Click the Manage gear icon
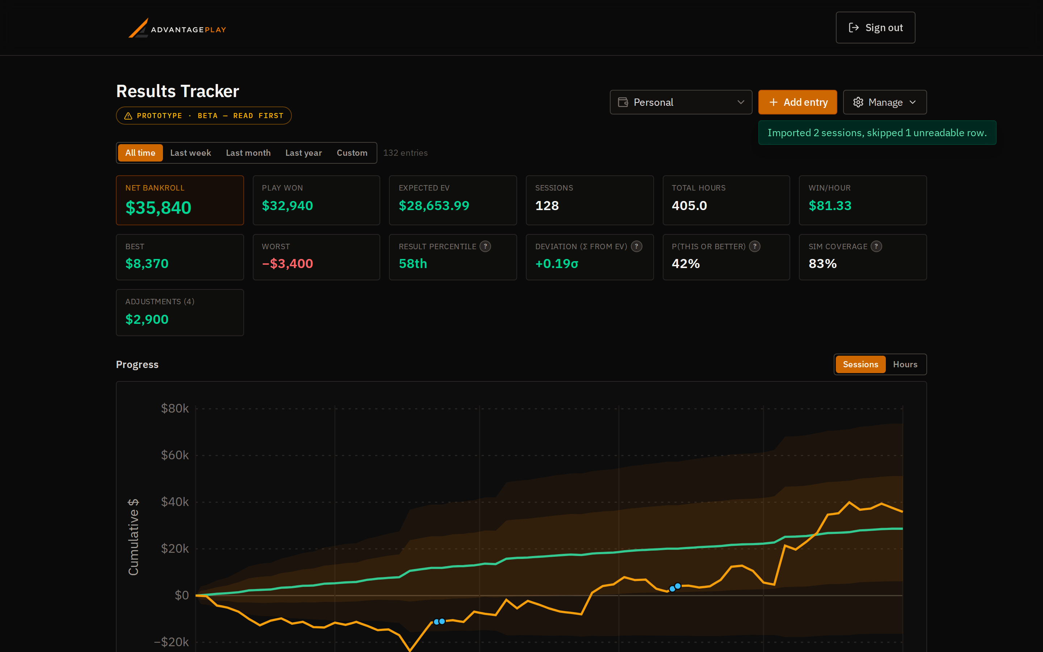The image size is (1043, 652). pyautogui.click(x=858, y=102)
